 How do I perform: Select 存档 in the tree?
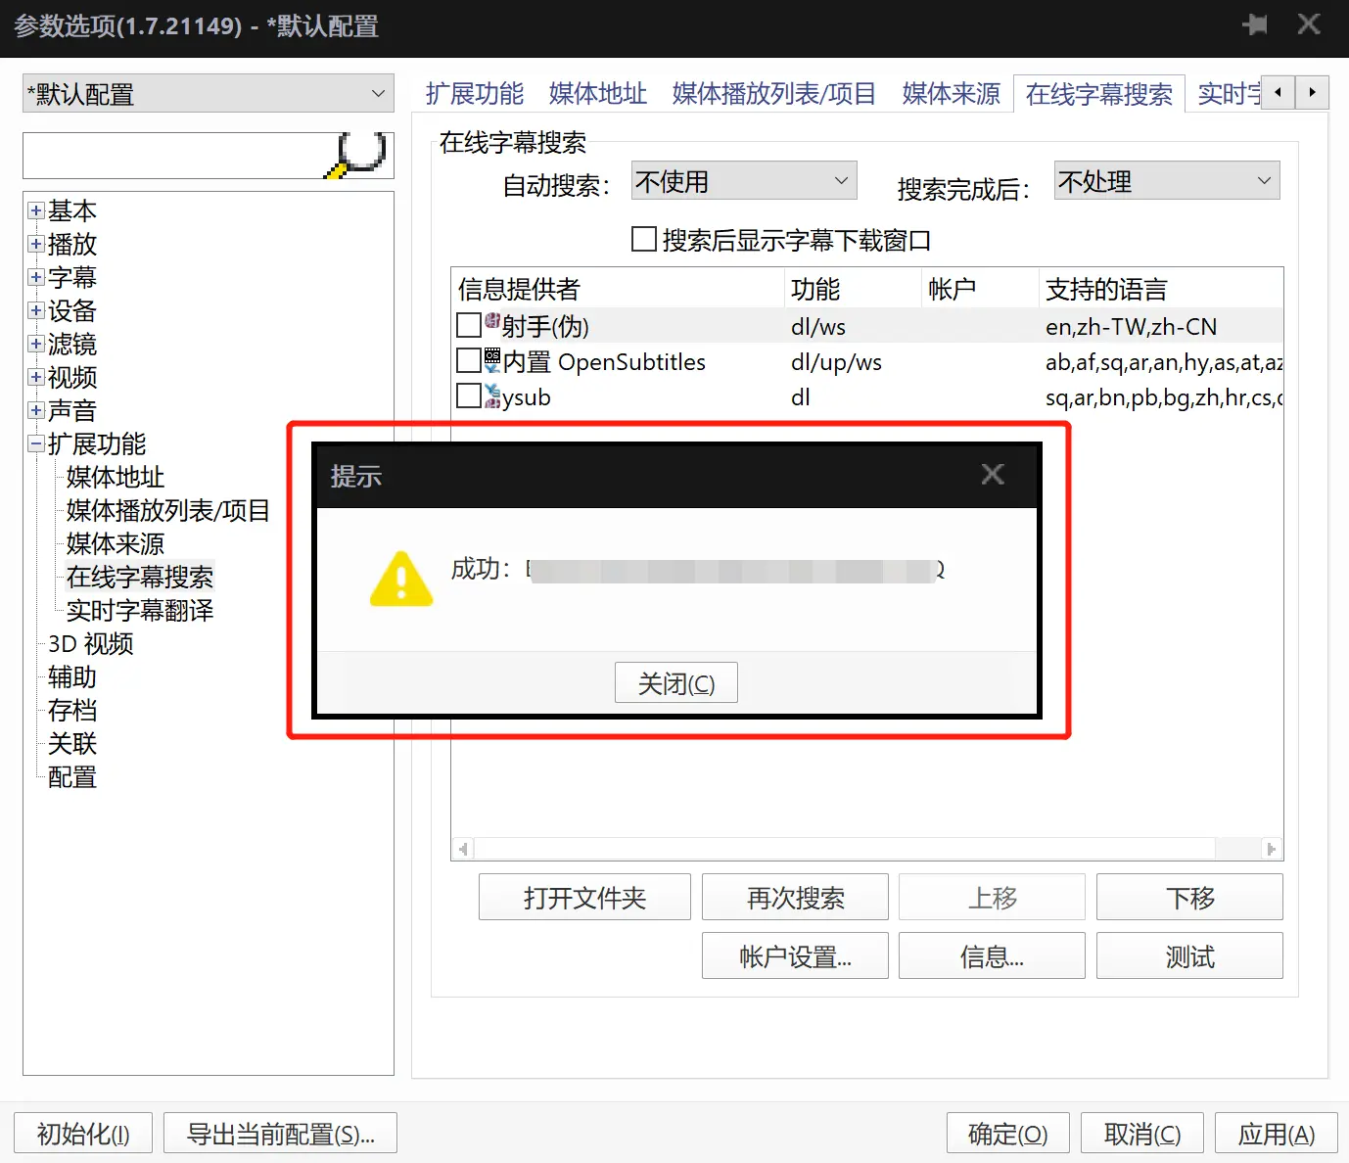click(72, 710)
